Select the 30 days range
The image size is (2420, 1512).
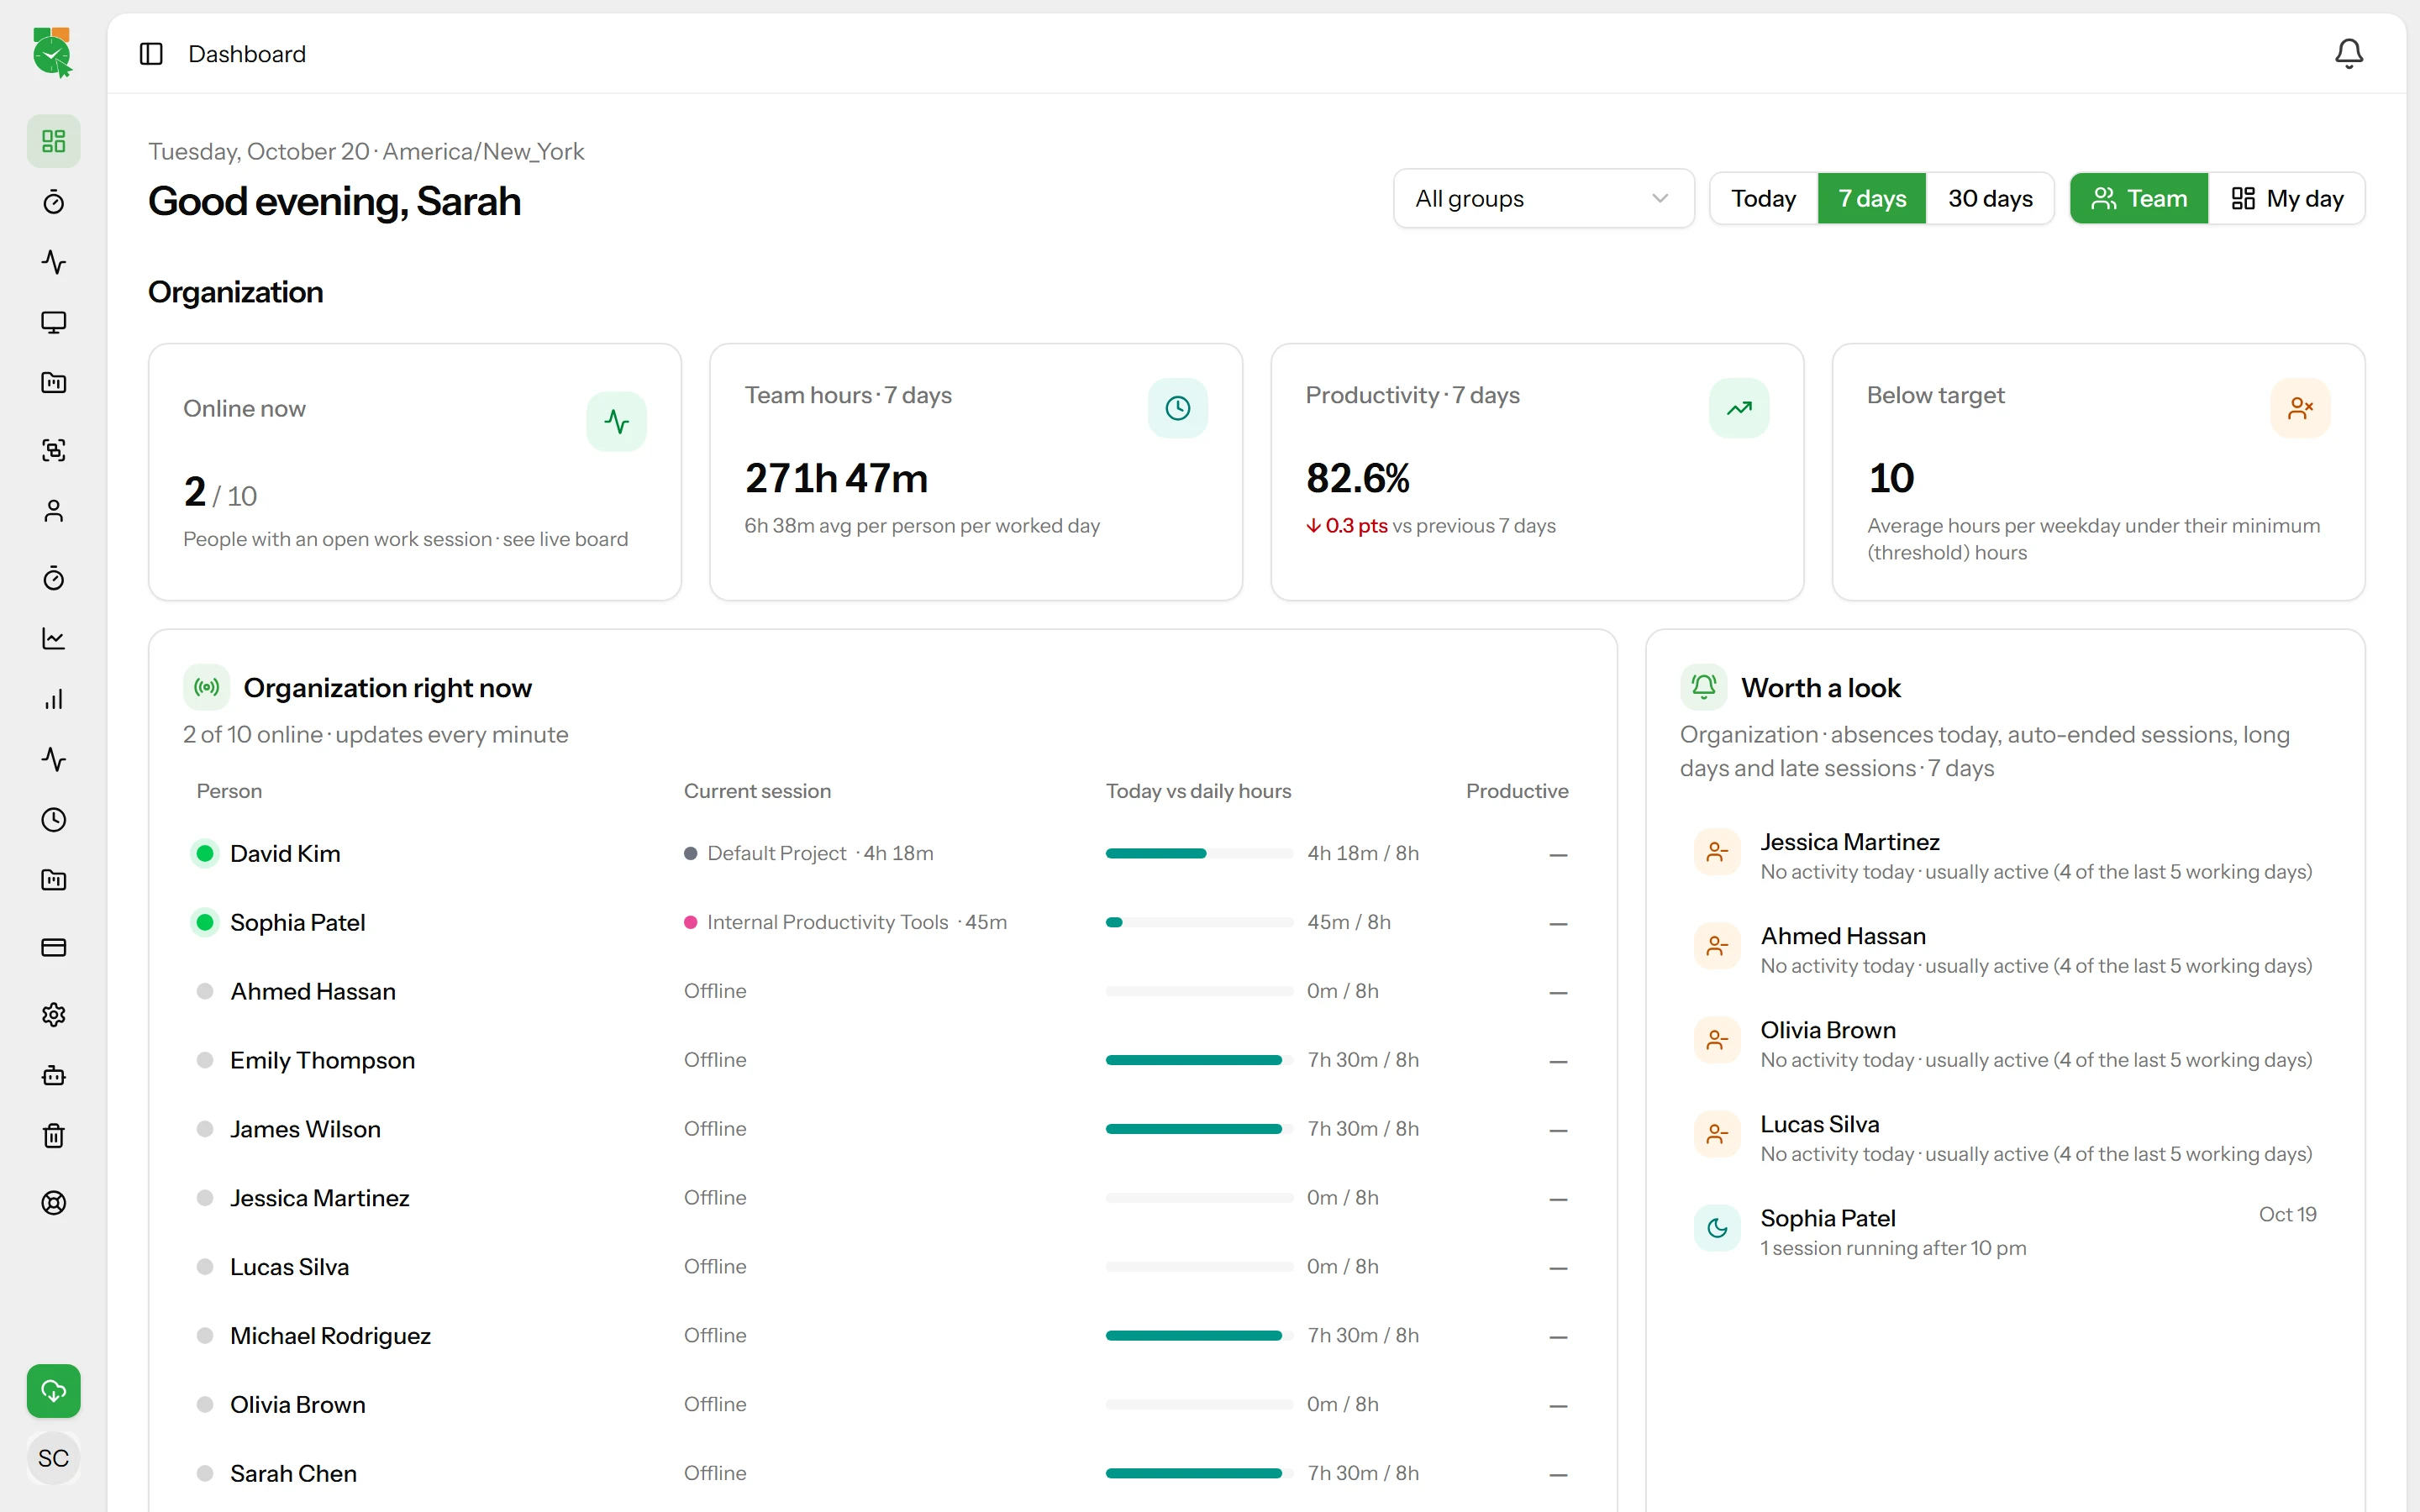coord(1990,198)
